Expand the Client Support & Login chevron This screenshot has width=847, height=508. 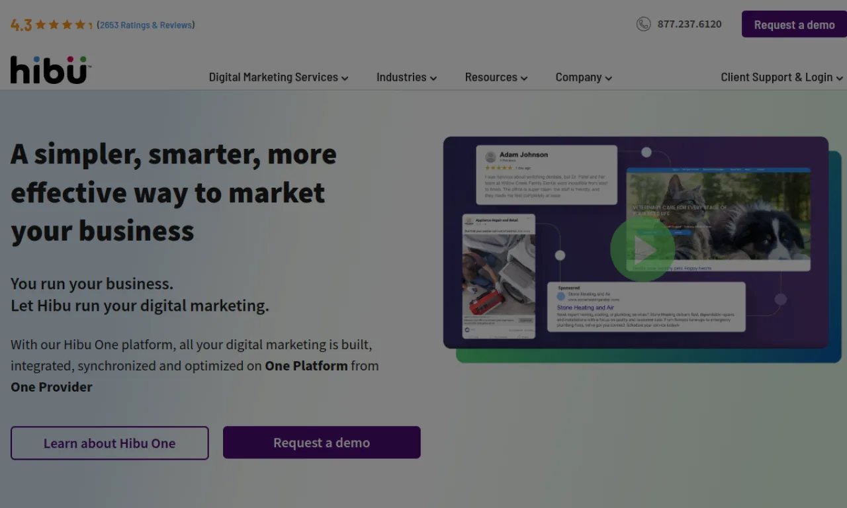pyautogui.click(x=840, y=78)
